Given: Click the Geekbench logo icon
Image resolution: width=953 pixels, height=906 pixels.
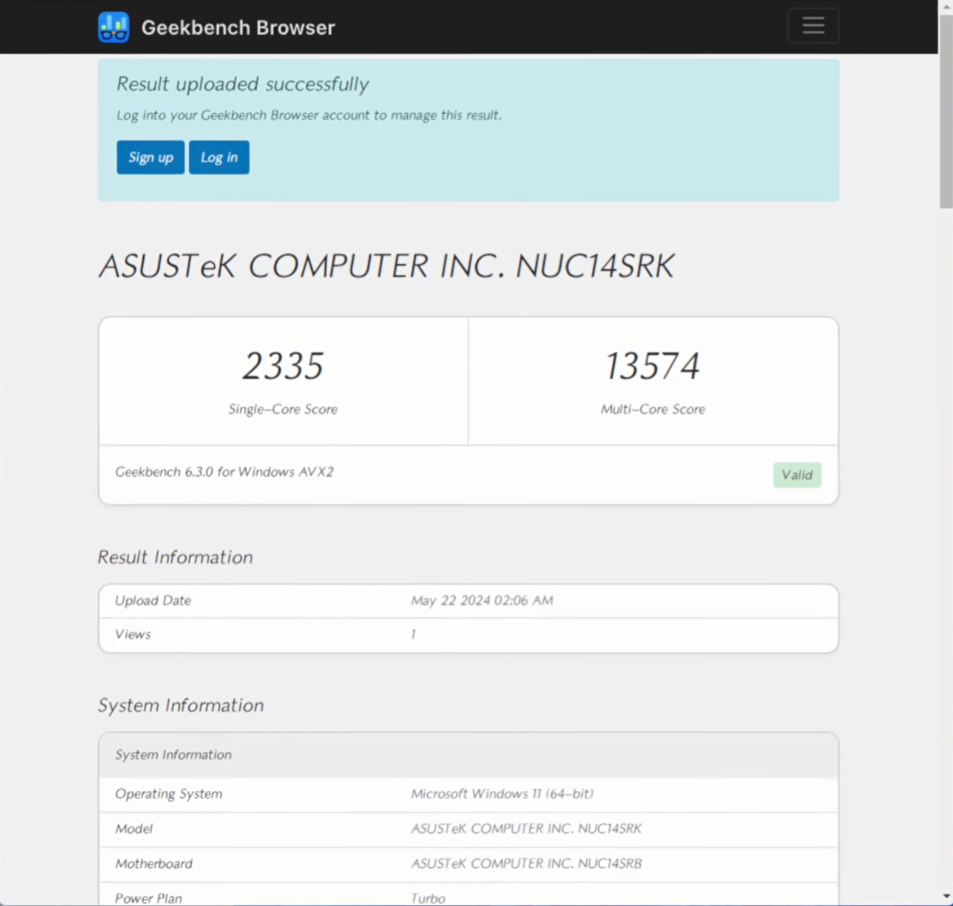Looking at the screenshot, I should coord(113,27).
